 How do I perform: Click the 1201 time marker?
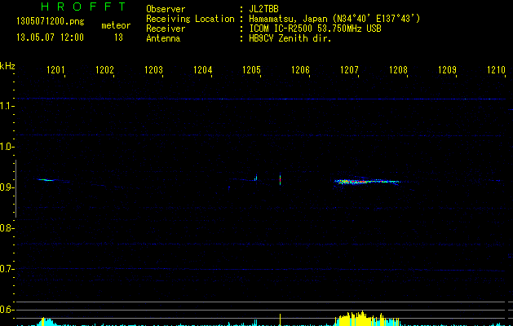pos(55,71)
